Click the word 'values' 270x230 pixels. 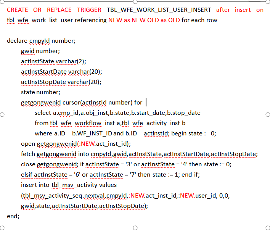pyautogui.click(x=108, y=185)
